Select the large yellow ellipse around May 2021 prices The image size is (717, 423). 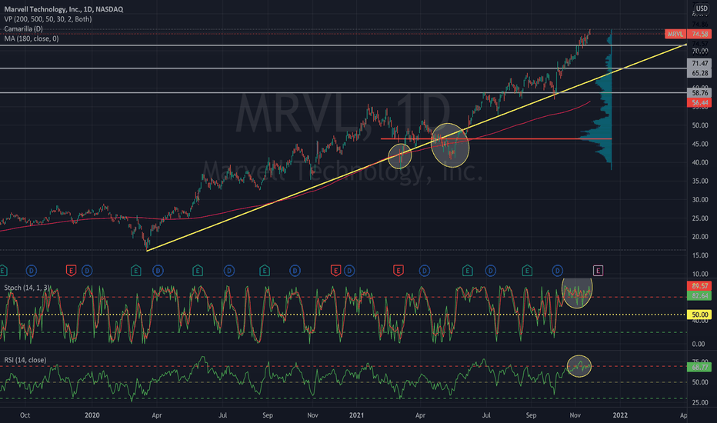450,145
